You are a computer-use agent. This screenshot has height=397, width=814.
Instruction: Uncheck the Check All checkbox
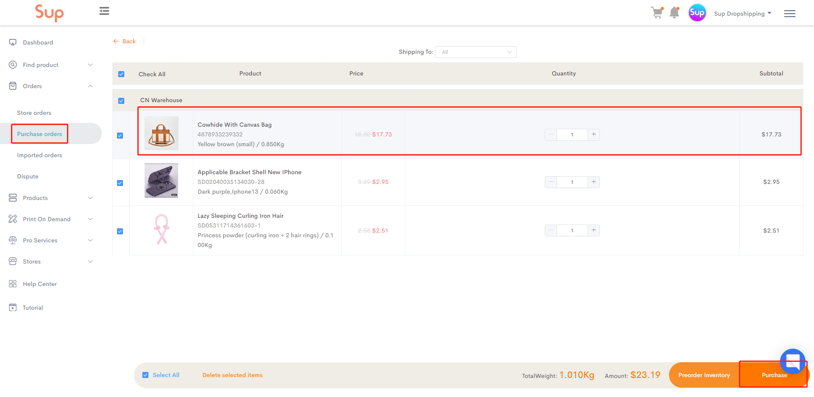tap(122, 74)
